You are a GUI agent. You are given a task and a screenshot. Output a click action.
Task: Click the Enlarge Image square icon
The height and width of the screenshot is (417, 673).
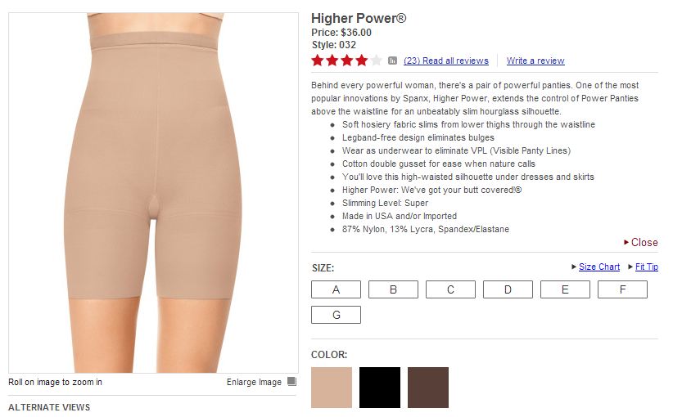(291, 381)
